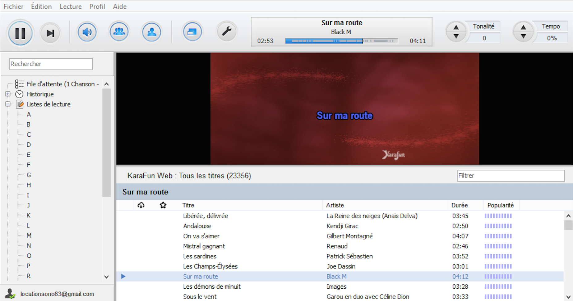The image size is (573, 301).
Task: Raise the Tonalité key up
Action: (x=456, y=28)
